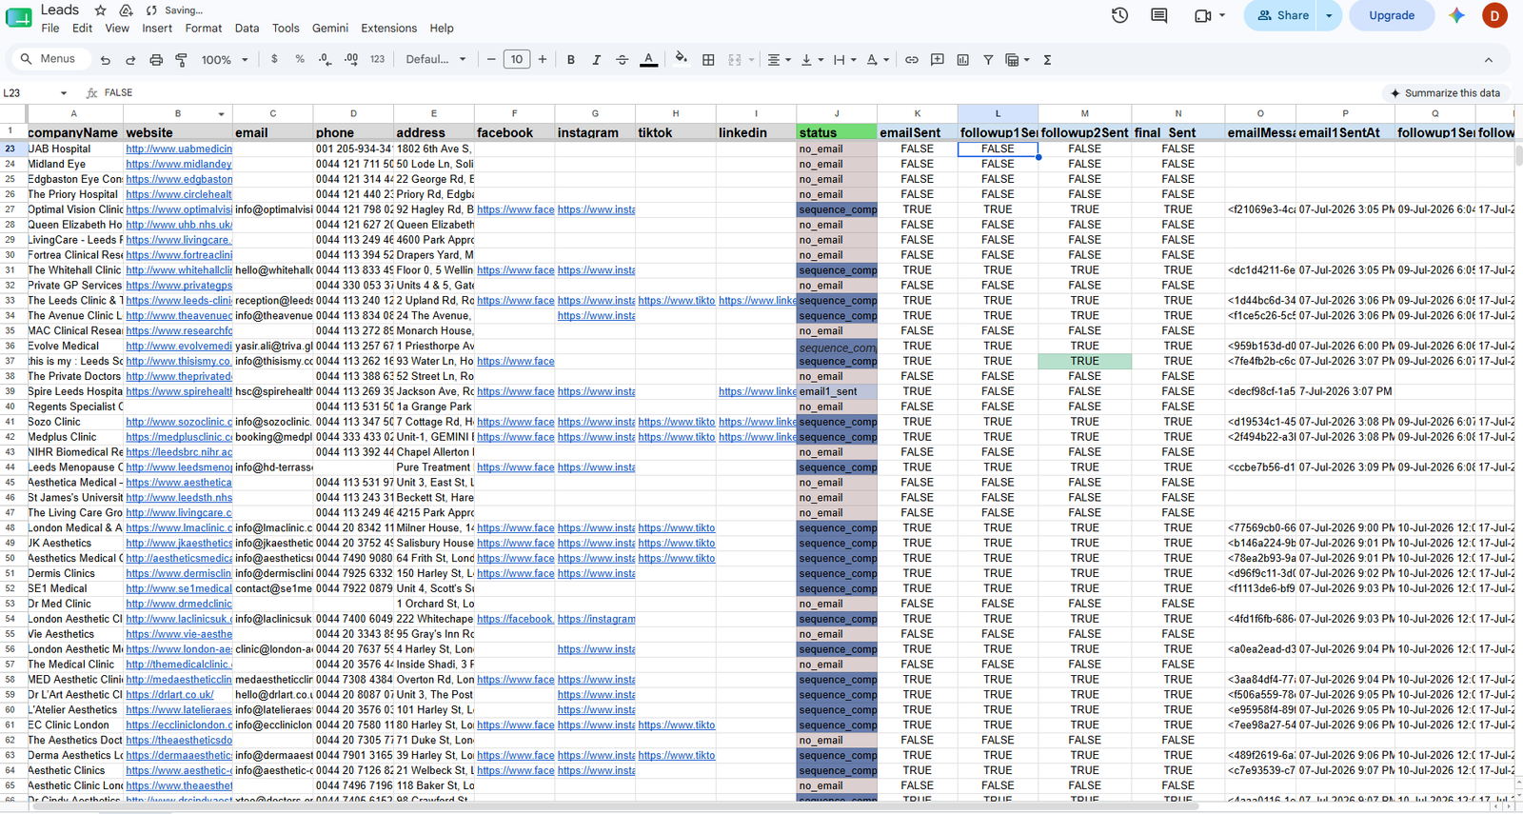The width and height of the screenshot is (1523, 814).
Task: Open the Extensions menu
Action: (388, 29)
